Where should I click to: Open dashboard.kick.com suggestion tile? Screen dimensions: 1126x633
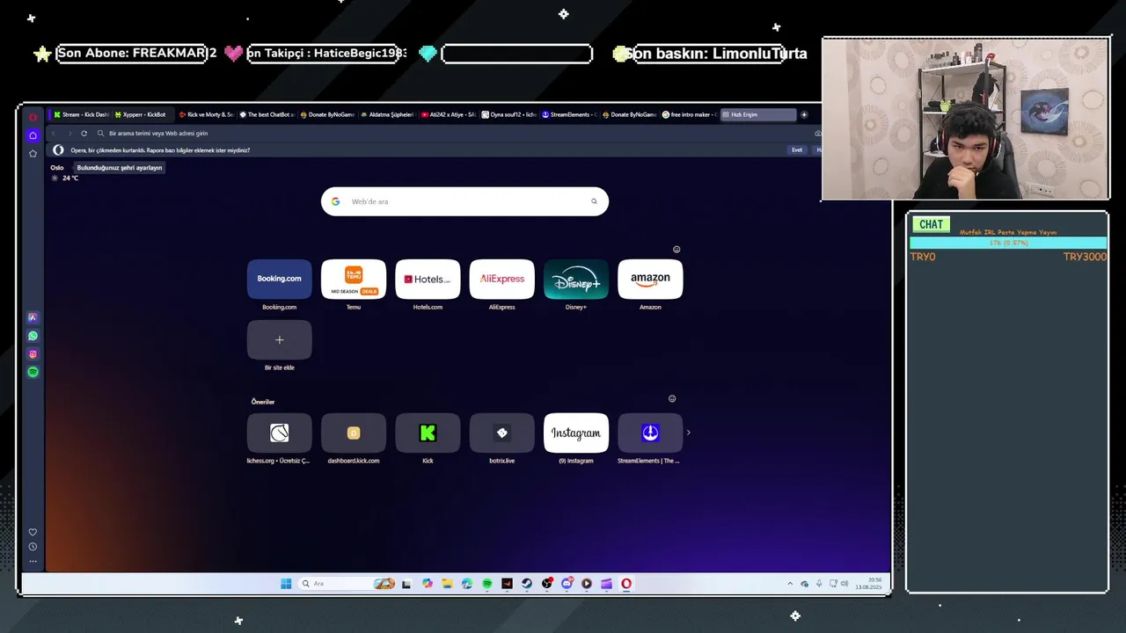(x=354, y=433)
